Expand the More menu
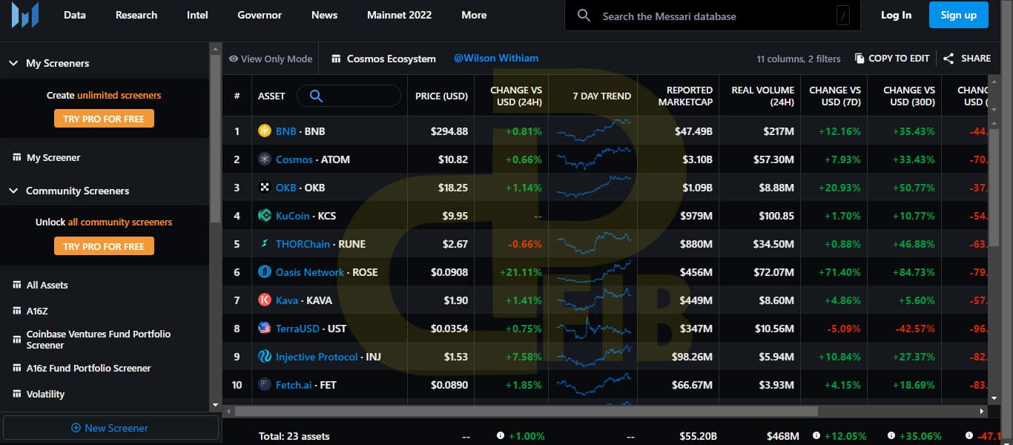 click(474, 16)
